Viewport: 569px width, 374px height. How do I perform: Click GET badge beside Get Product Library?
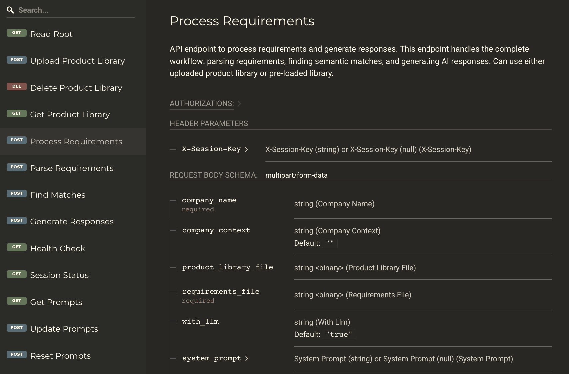tap(17, 113)
